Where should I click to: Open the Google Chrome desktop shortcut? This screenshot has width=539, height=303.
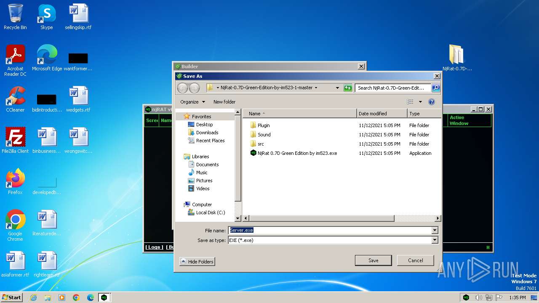click(15, 226)
